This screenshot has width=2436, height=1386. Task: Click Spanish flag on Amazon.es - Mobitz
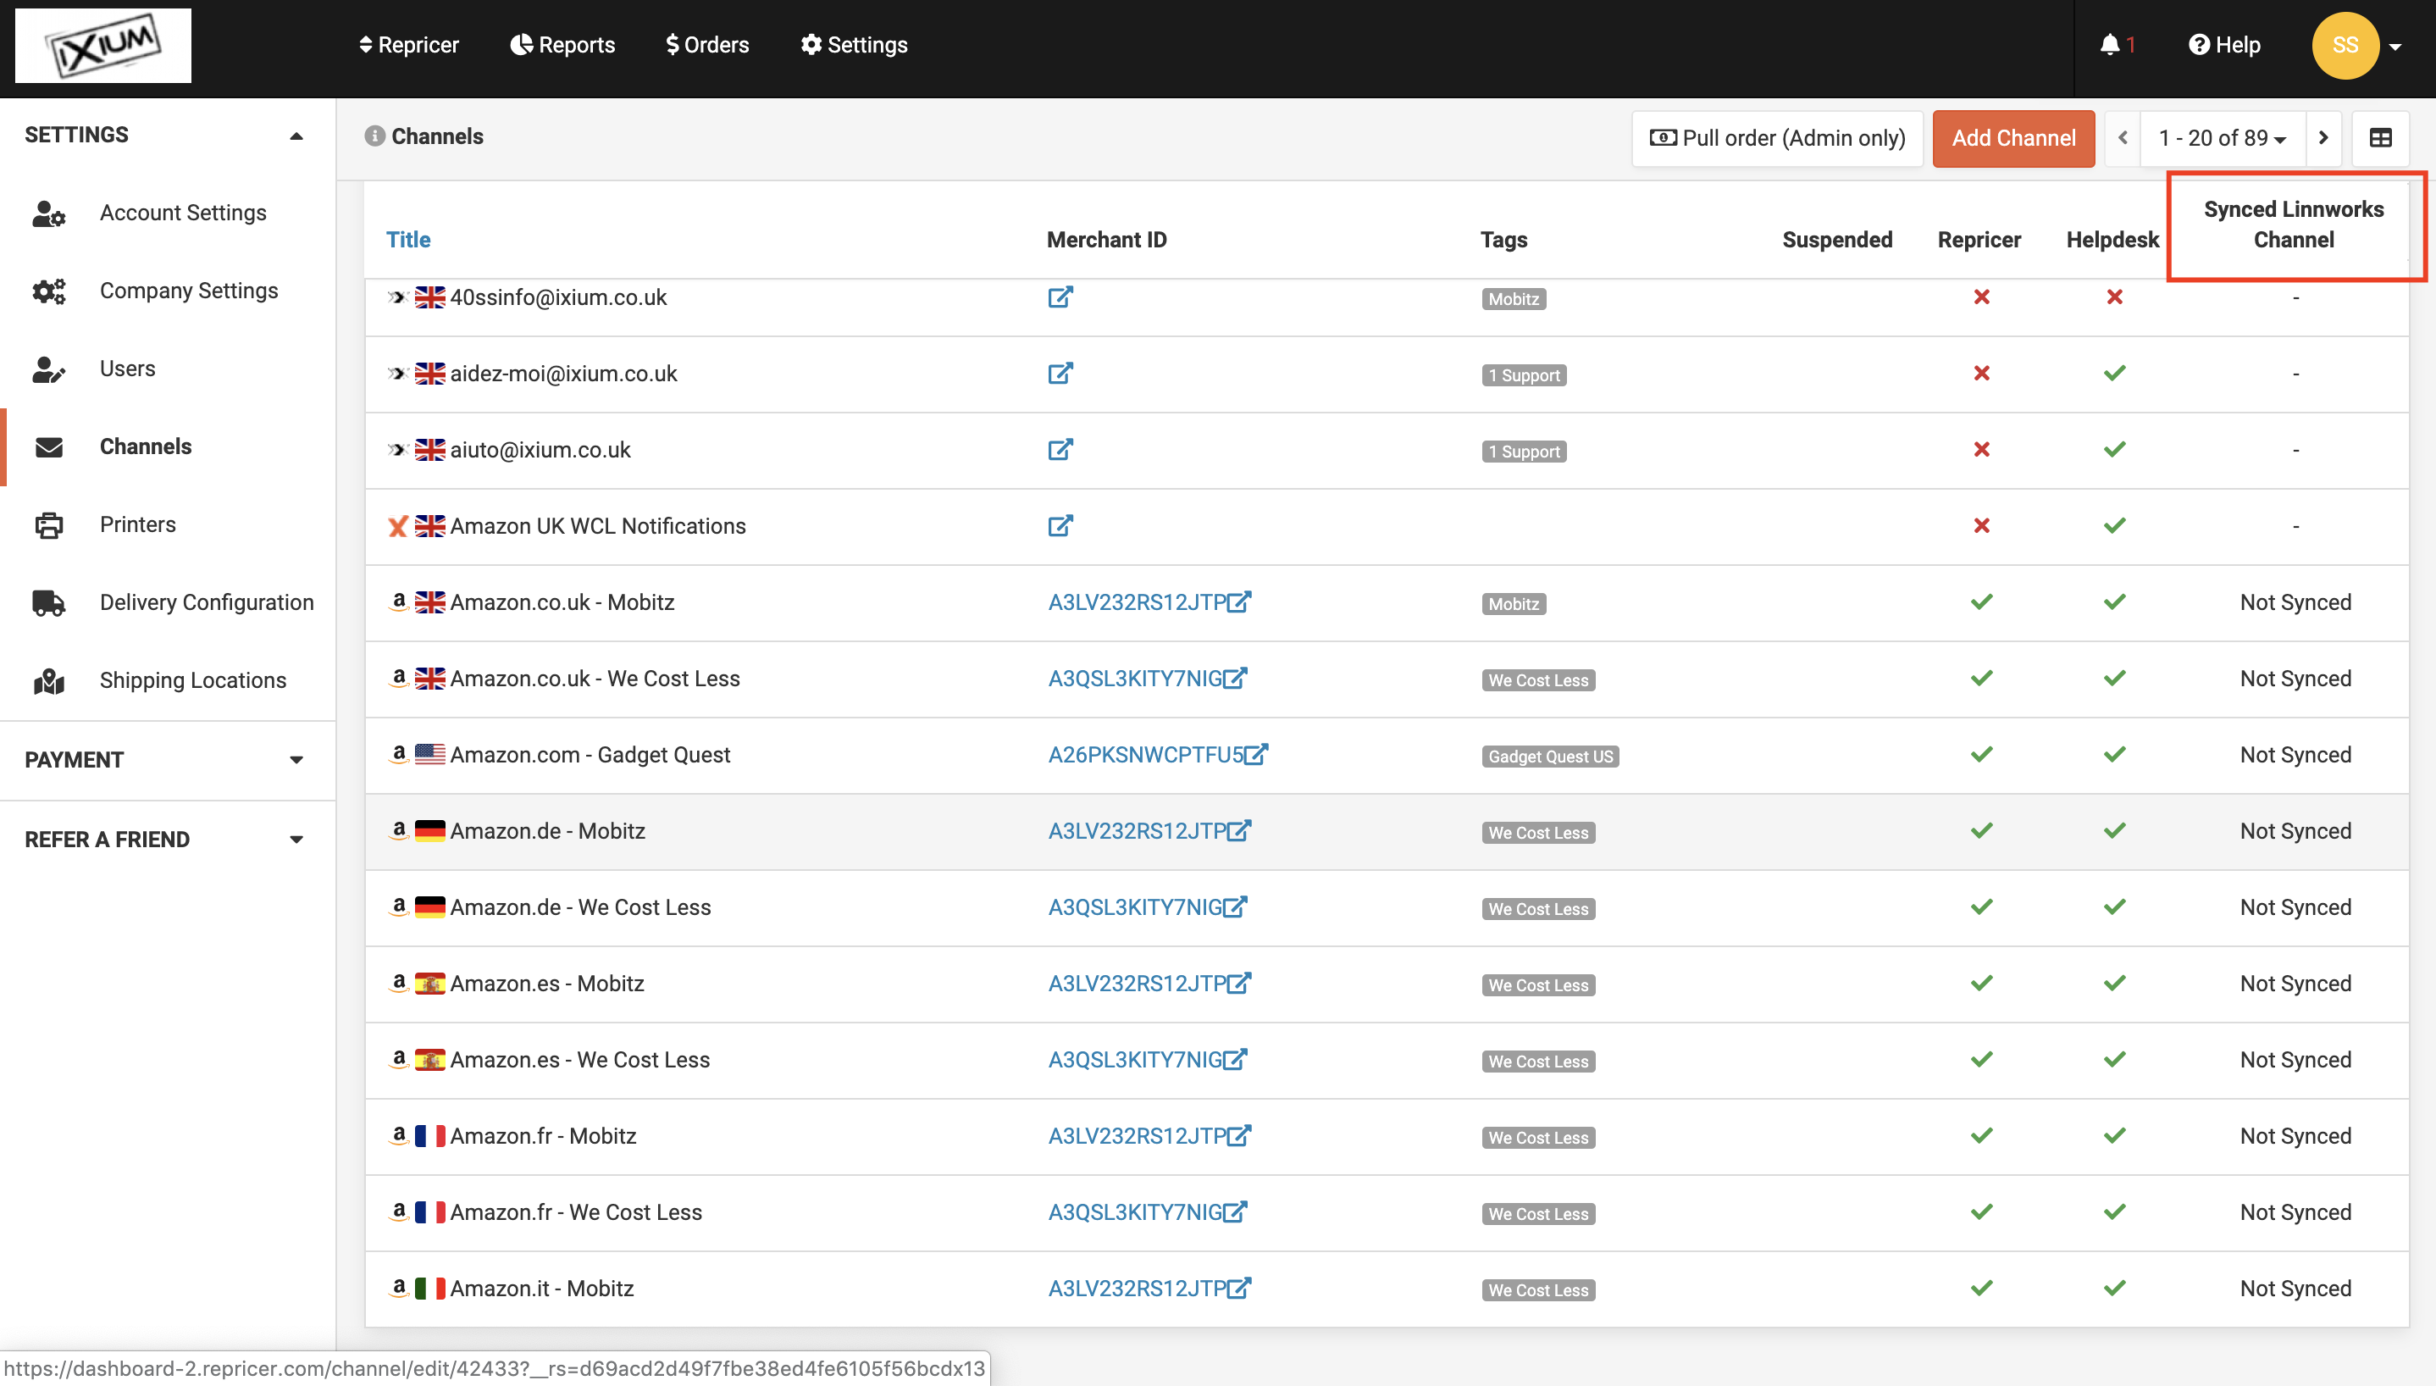[x=430, y=984]
